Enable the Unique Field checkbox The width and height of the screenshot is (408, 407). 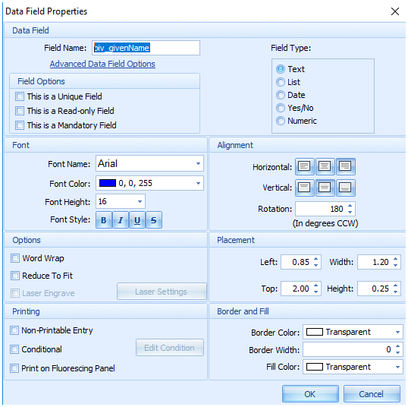[x=20, y=96]
